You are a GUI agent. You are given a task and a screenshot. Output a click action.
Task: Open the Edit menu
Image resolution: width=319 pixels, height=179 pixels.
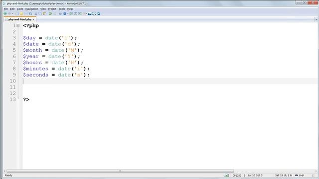[x=12, y=9]
